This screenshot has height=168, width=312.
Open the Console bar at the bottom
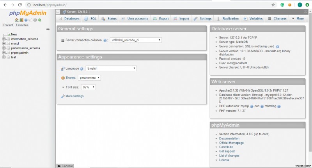click(65, 166)
